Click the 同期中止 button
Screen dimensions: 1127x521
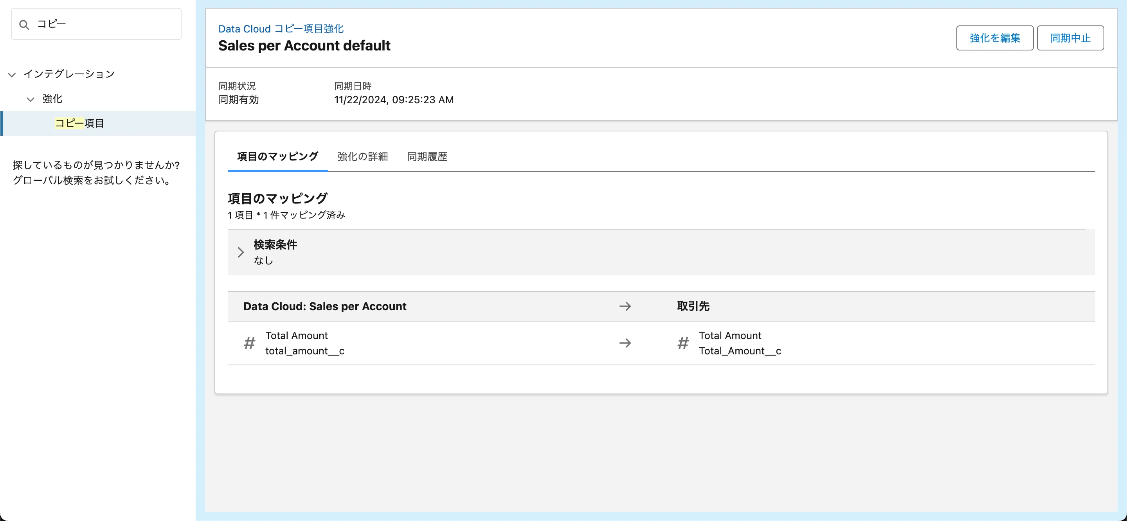pos(1070,38)
